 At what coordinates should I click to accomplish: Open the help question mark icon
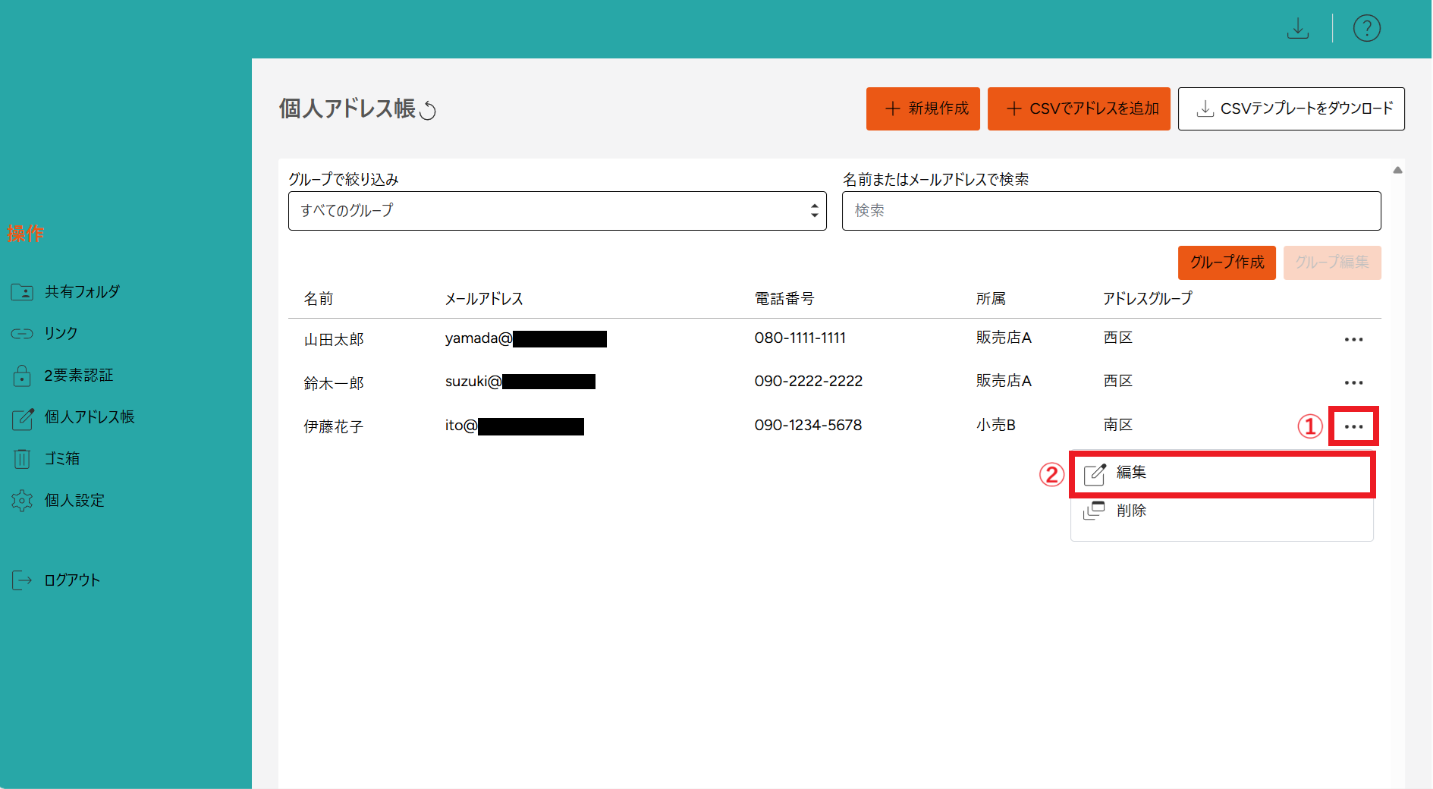[1366, 29]
